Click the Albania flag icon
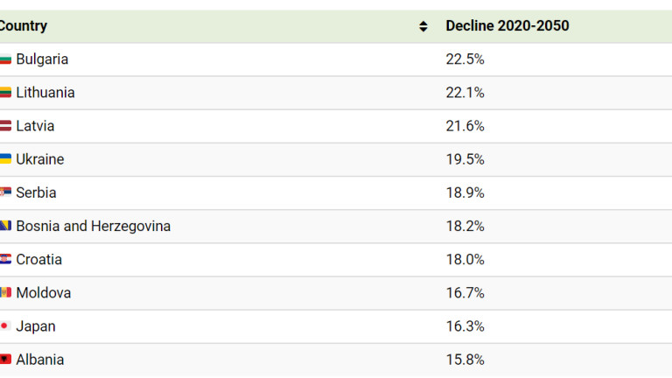This screenshot has height=378, width=672. coord(5,360)
